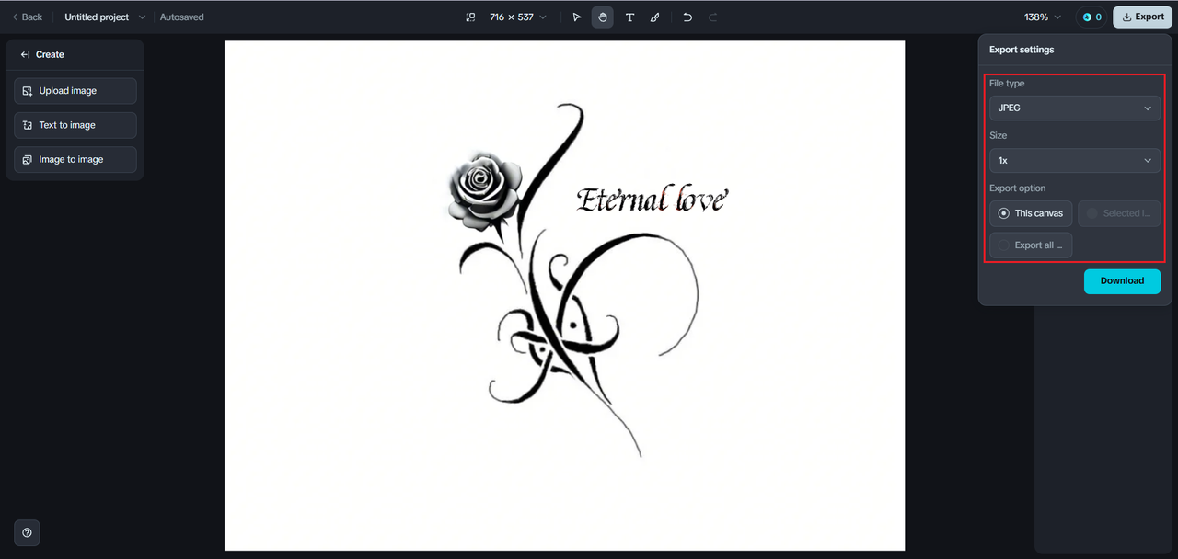
Task: Open the help question mark icon
Action: (x=27, y=533)
